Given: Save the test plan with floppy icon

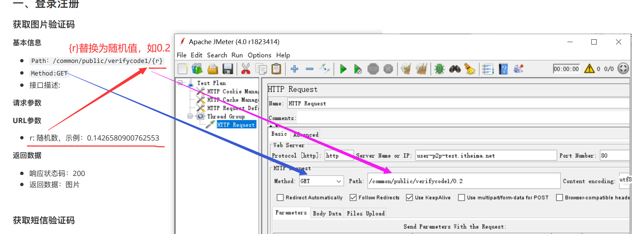Looking at the screenshot, I should (228, 69).
